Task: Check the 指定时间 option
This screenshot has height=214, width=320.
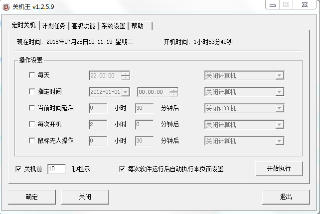Action: [32, 92]
